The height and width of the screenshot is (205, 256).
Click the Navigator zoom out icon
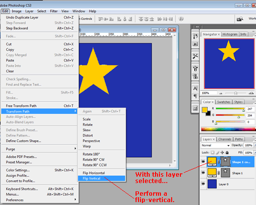(221, 93)
